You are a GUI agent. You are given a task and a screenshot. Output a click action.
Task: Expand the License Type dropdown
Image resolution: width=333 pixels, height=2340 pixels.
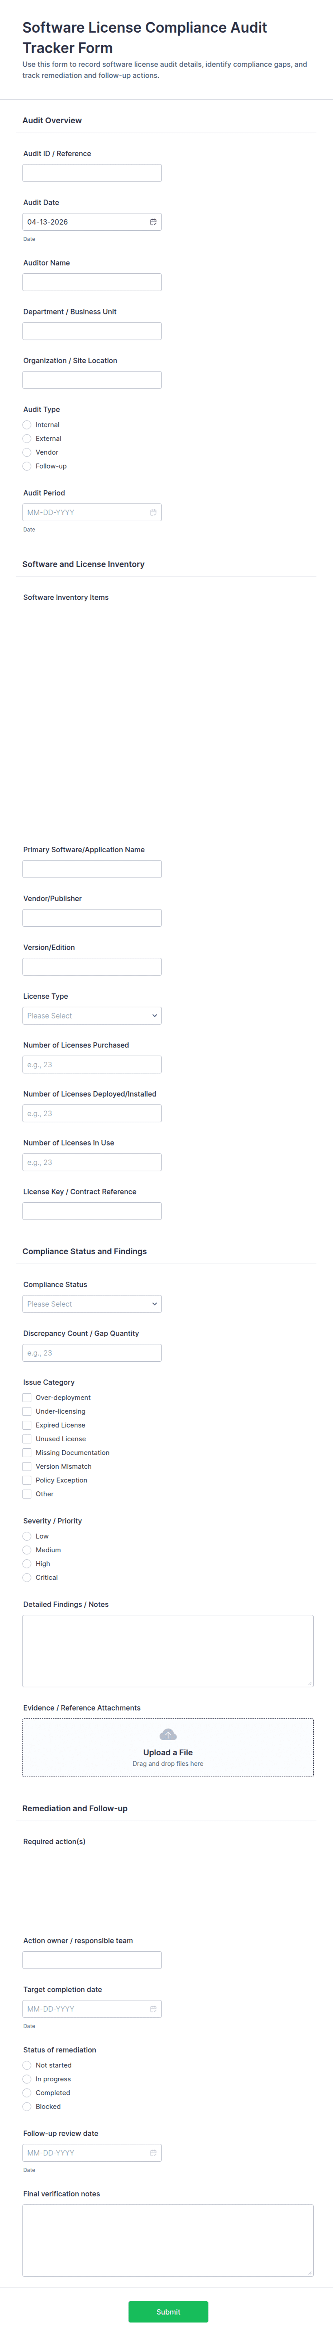tap(92, 1016)
